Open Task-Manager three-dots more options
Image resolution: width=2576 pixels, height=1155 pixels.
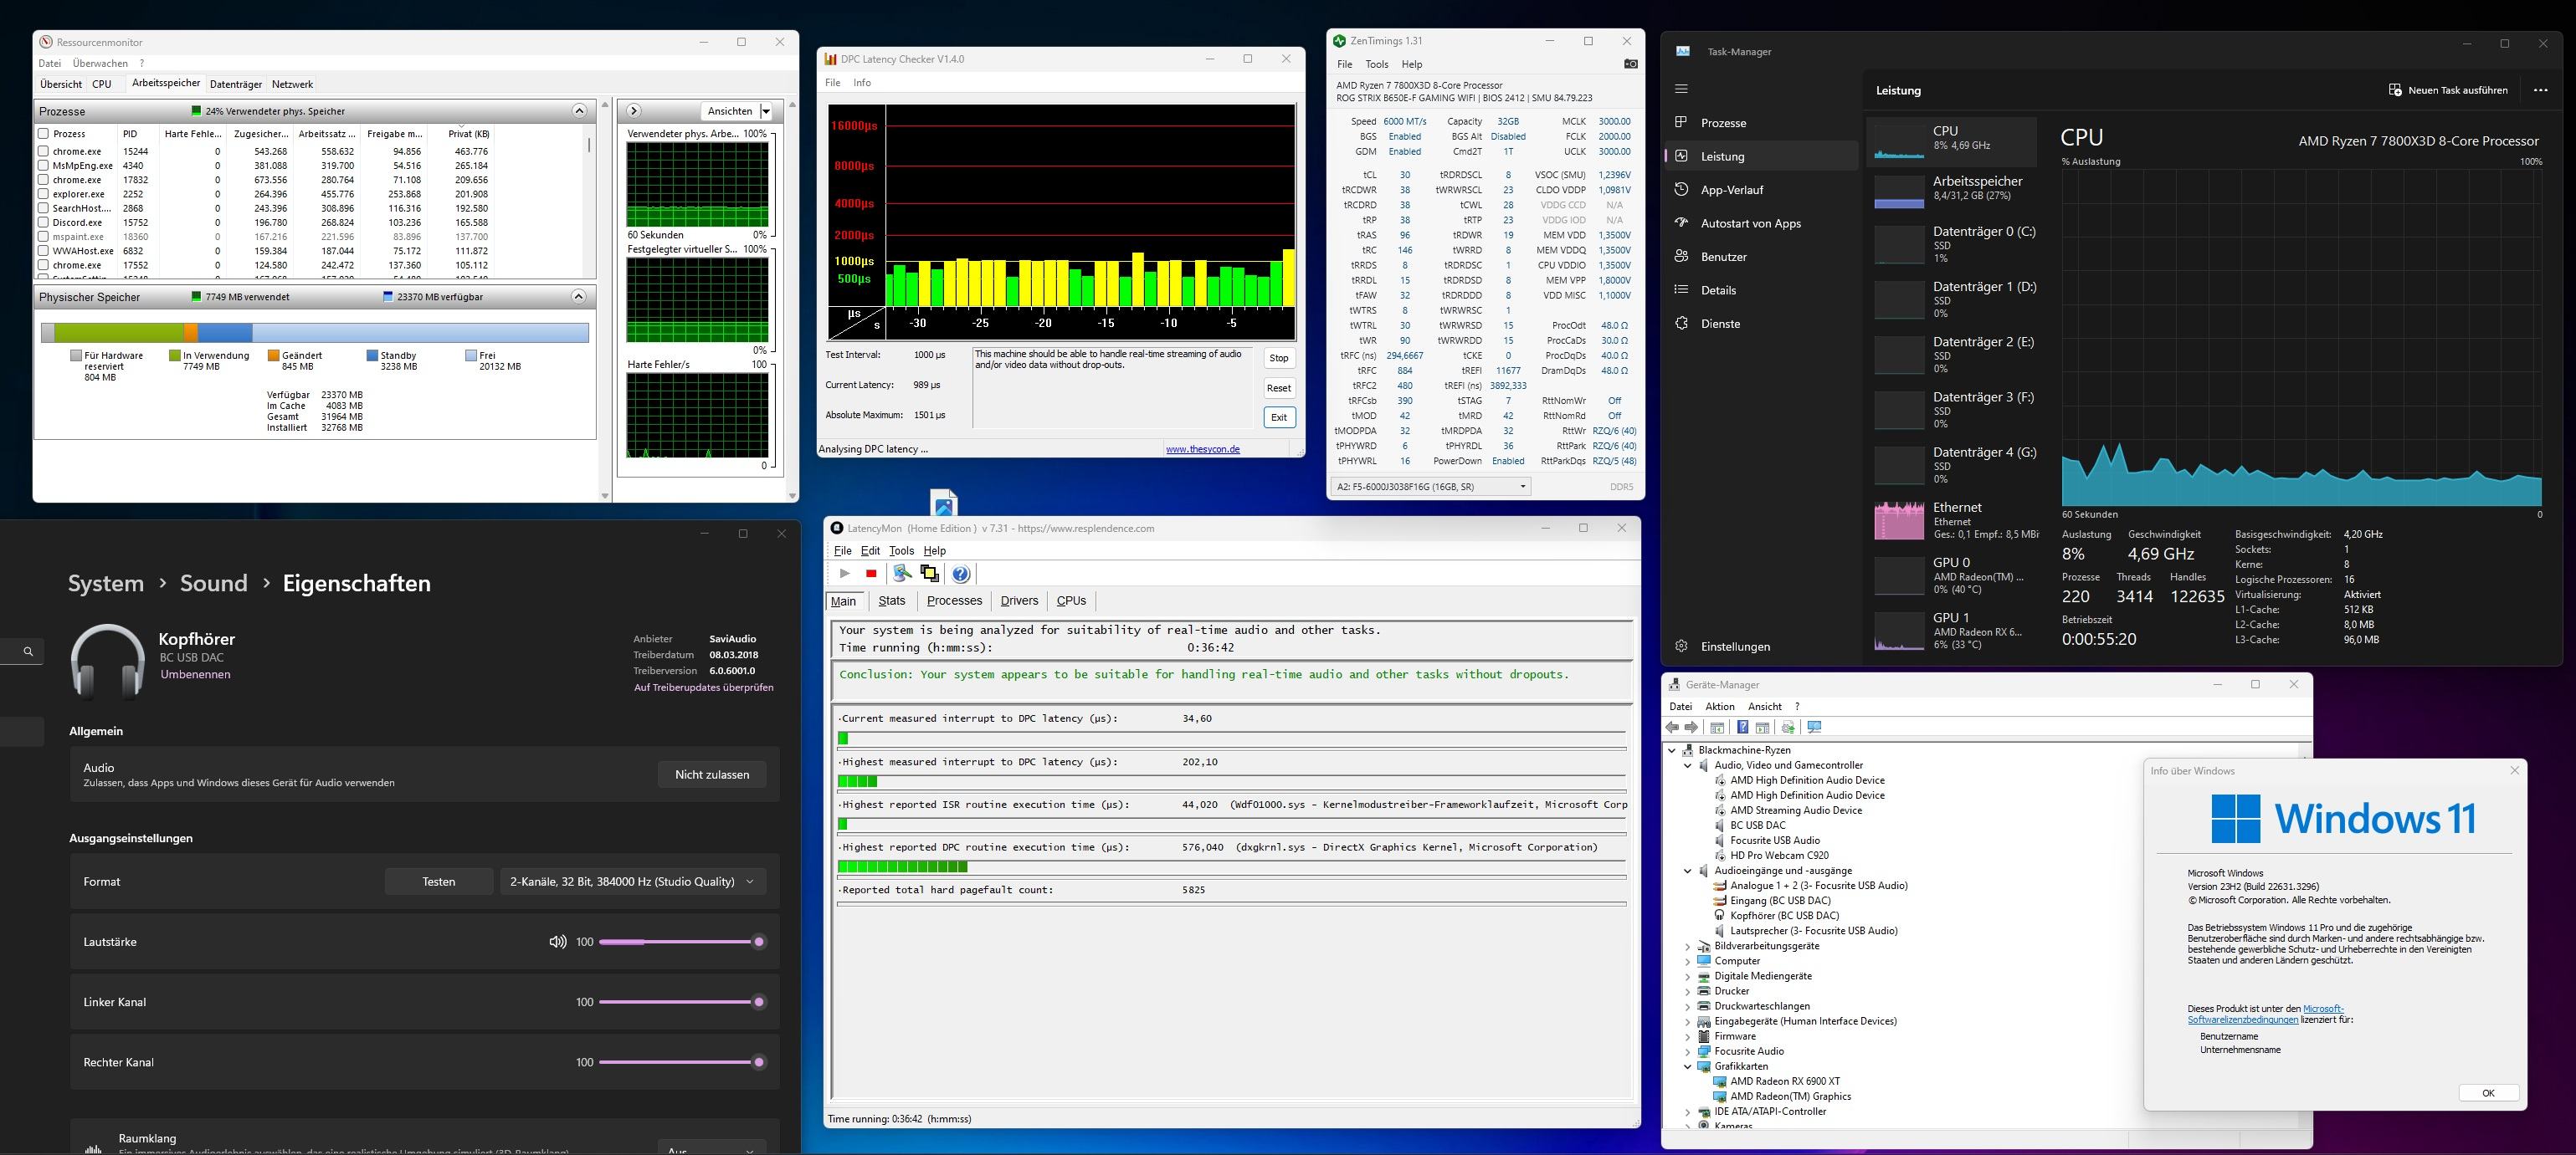coord(2541,90)
